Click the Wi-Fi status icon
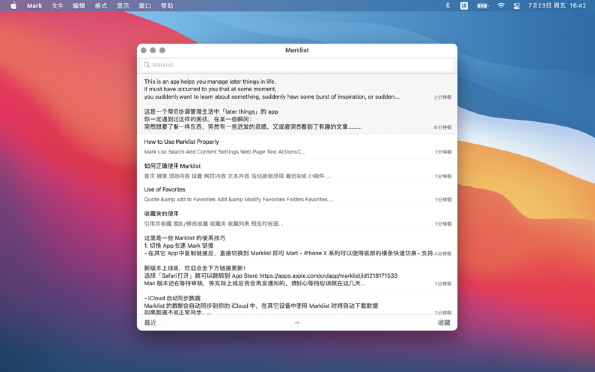This screenshot has width=595, height=372. pyautogui.click(x=501, y=6)
